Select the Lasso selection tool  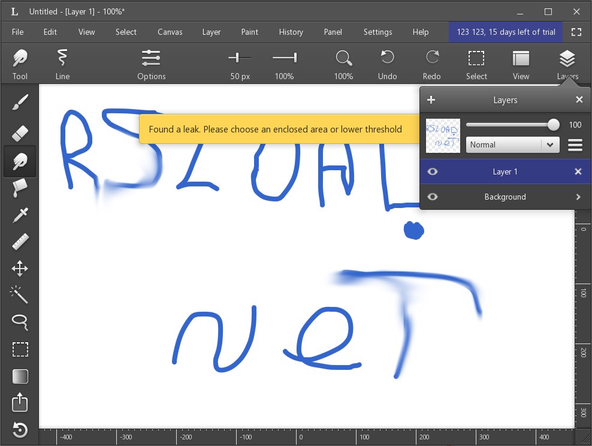tap(20, 322)
